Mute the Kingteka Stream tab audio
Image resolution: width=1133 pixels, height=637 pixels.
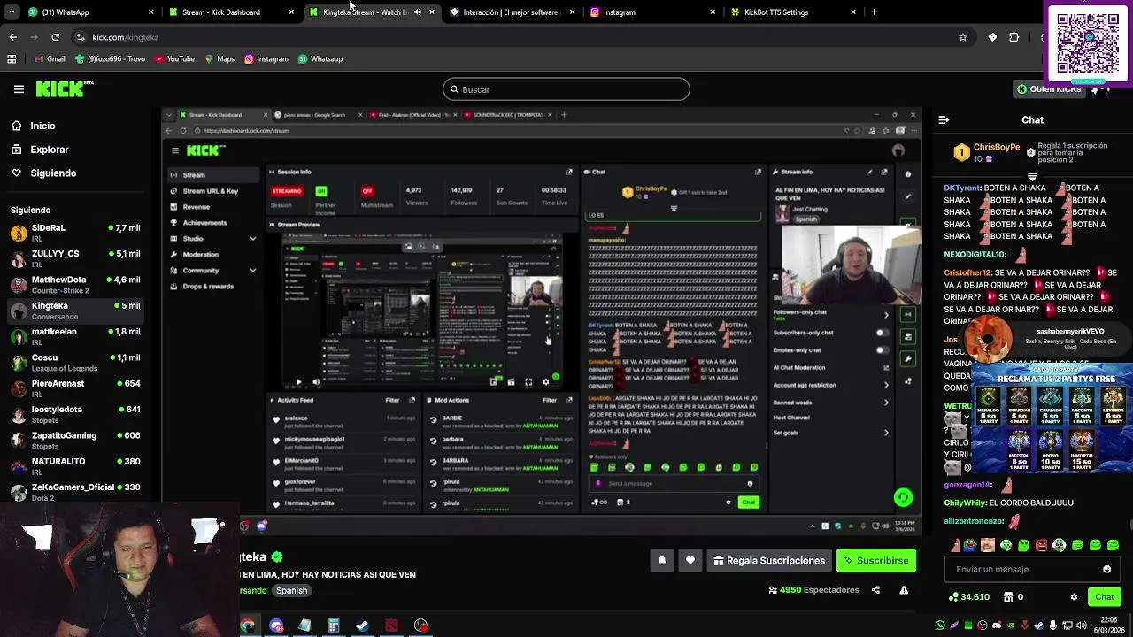tap(418, 12)
